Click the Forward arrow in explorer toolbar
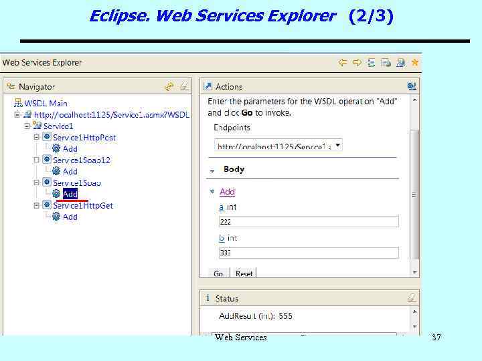Viewport: 482px width, 361px height. point(357,63)
